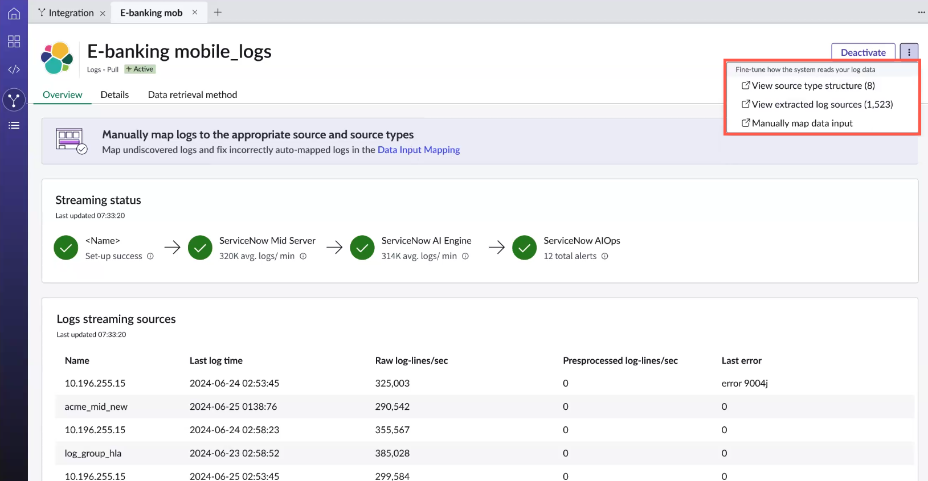Open the Data retrieval method tab
Image resolution: width=928 pixels, height=481 pixels.
[x=193, y=94]
